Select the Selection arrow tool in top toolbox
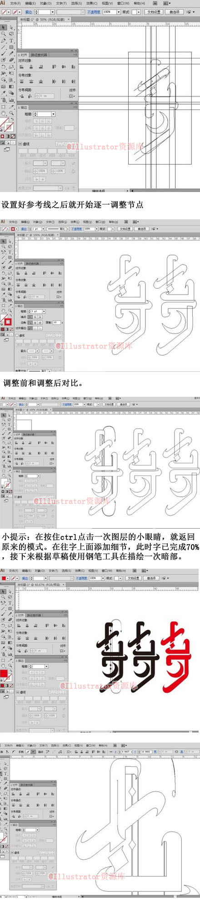This screenshot has width=200, height=910. pos(3,27)
